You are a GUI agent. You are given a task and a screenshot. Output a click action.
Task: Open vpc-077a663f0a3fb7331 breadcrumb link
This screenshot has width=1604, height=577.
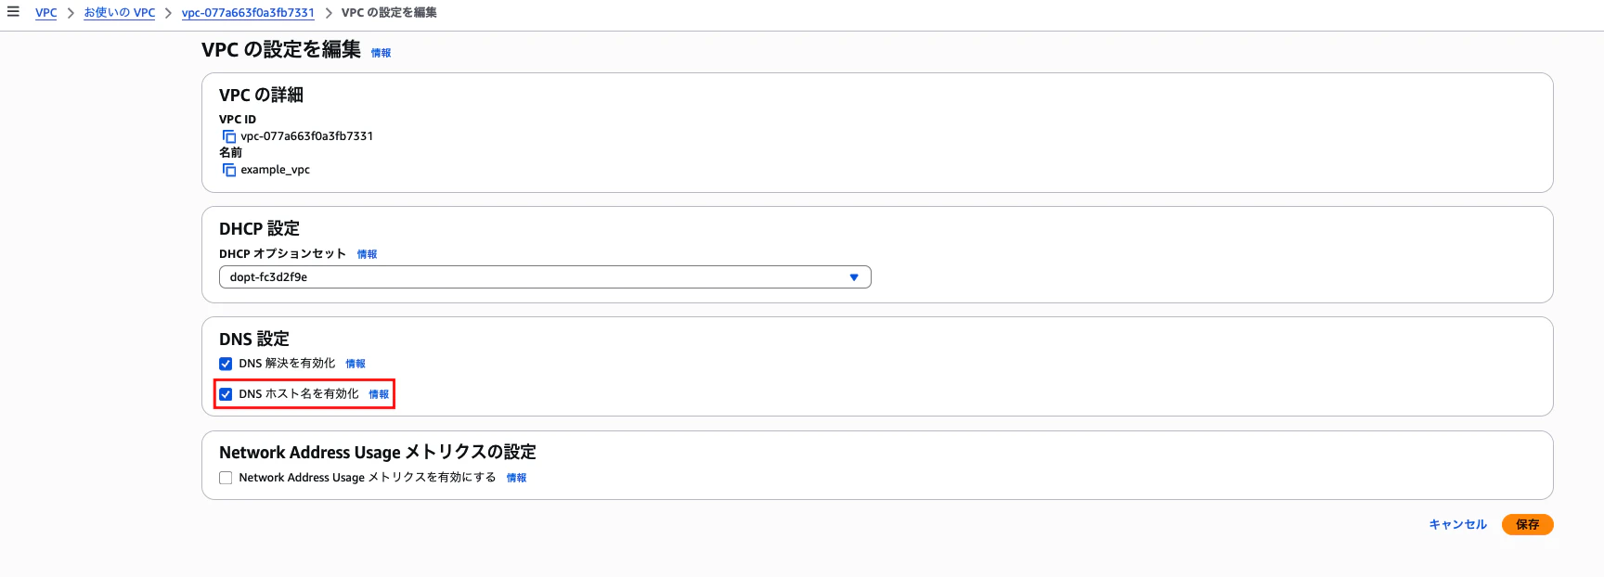248,13
